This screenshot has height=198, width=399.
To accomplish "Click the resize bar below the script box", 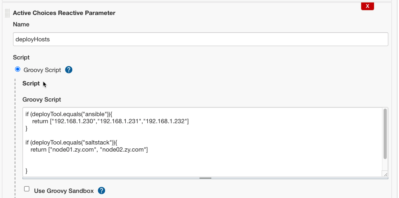I will pos(205,178).
